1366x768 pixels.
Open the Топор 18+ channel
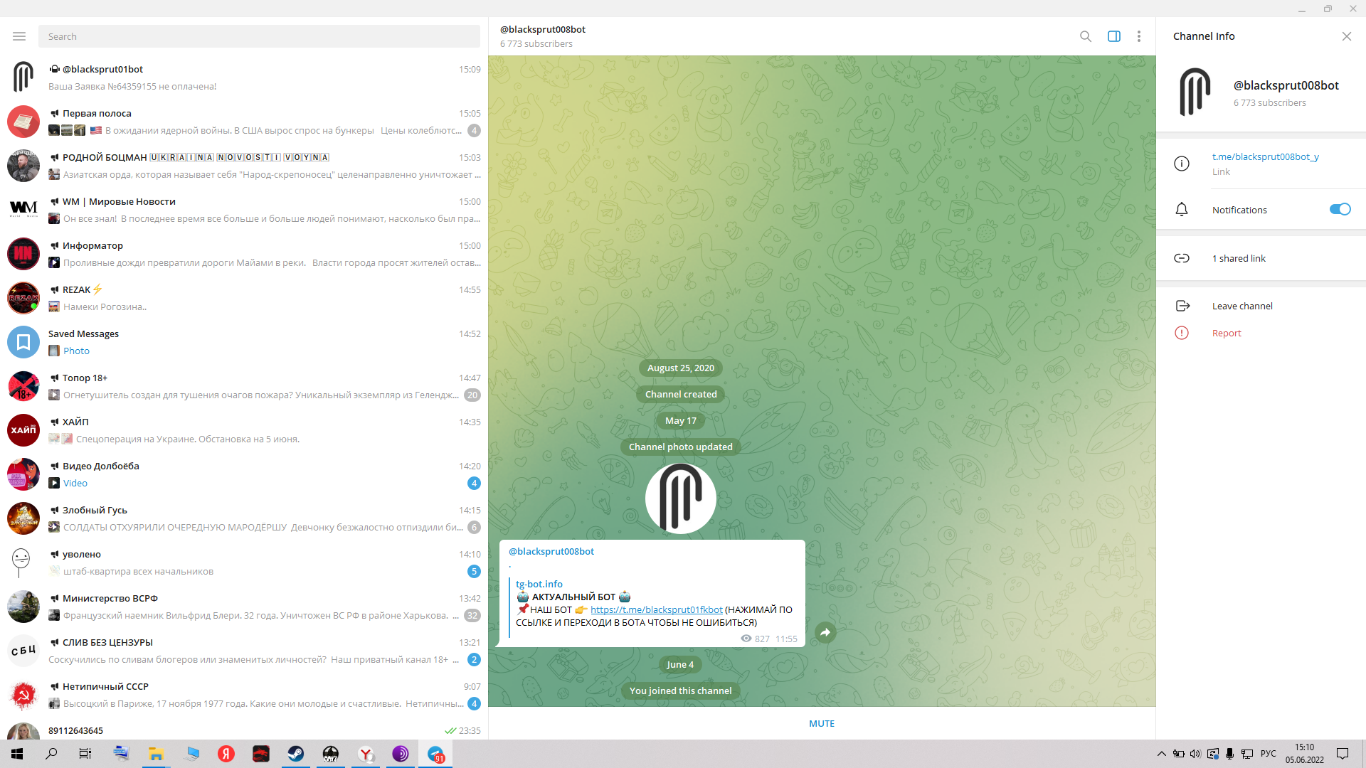(244, 386)
